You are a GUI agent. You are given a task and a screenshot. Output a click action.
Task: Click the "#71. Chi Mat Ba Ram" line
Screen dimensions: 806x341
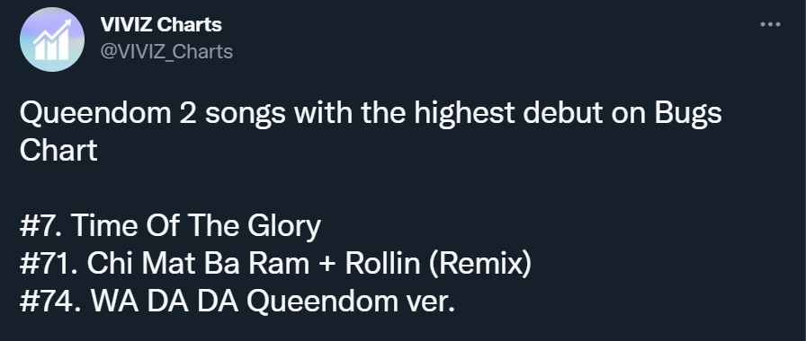(275, 264)
